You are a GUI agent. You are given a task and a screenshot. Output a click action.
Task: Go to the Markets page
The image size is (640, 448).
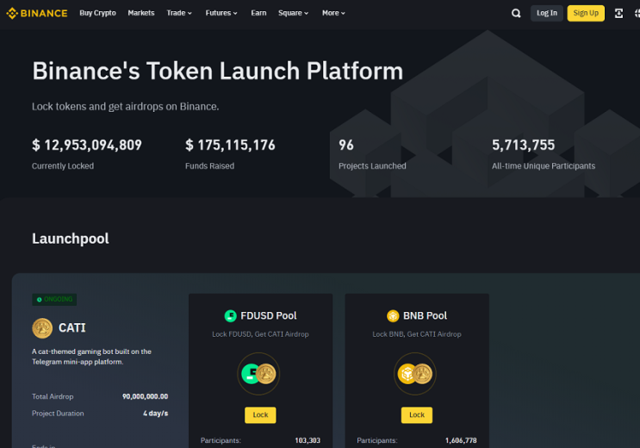(x=141, y=13)
